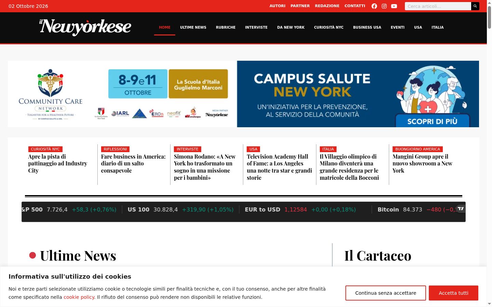Read Fare business in America article
The image size is (492, 307).
pyautogui.click(x=133, y=163)
